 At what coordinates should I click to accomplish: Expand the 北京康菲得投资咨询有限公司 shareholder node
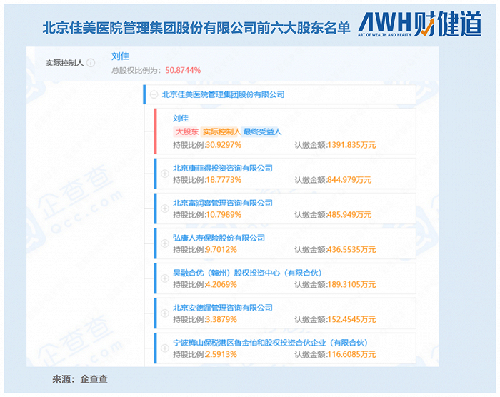(164, 174)
